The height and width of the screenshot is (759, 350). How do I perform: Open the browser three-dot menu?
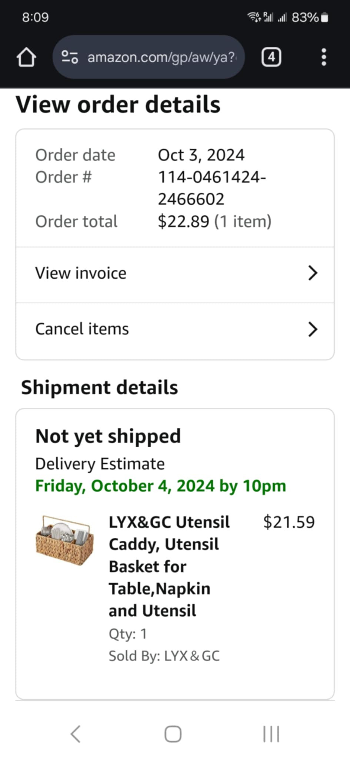click(x=324, y=57)
